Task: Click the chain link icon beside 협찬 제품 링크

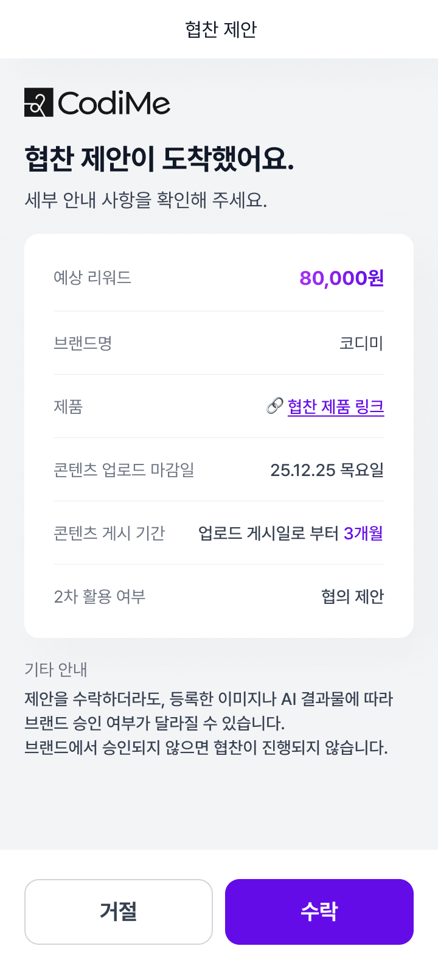Action: pos(275,406)
